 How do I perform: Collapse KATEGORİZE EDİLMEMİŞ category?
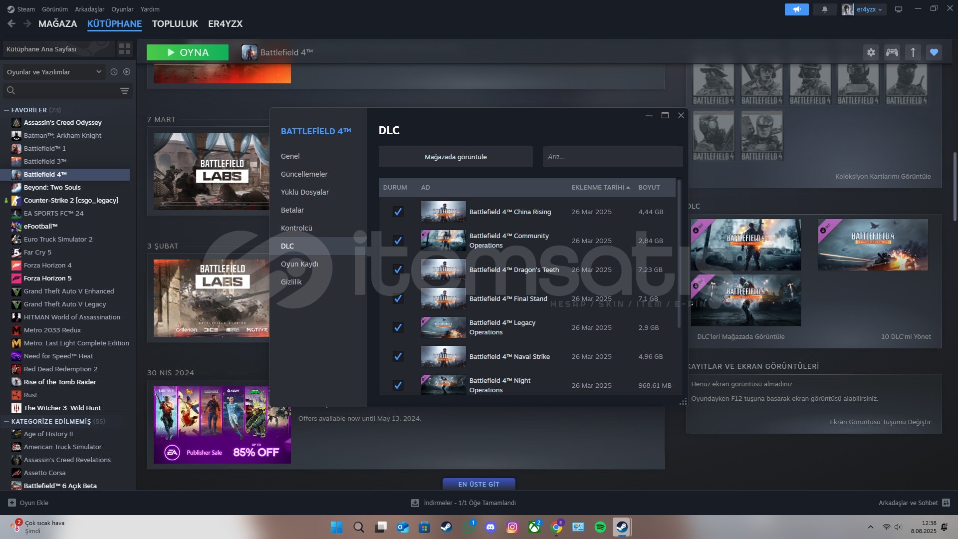(6, 421)
